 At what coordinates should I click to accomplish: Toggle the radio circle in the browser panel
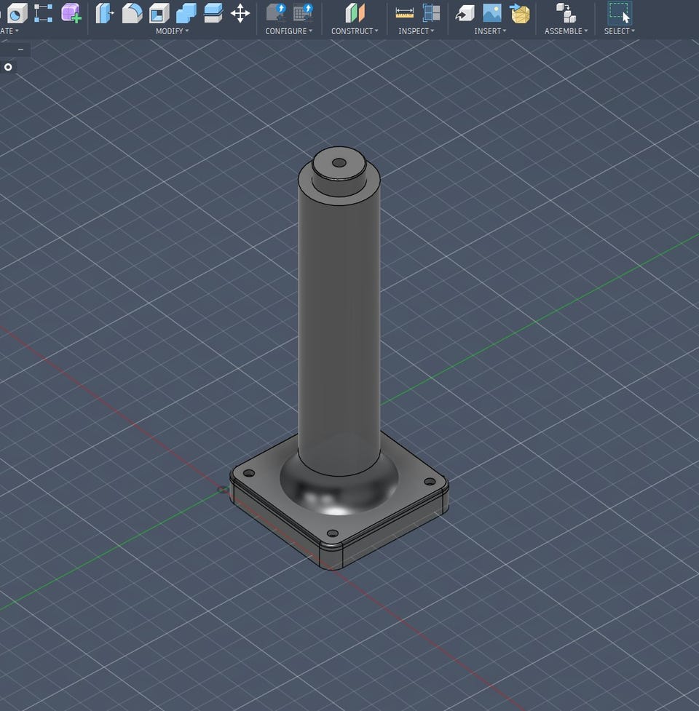(x=8, y=67)
